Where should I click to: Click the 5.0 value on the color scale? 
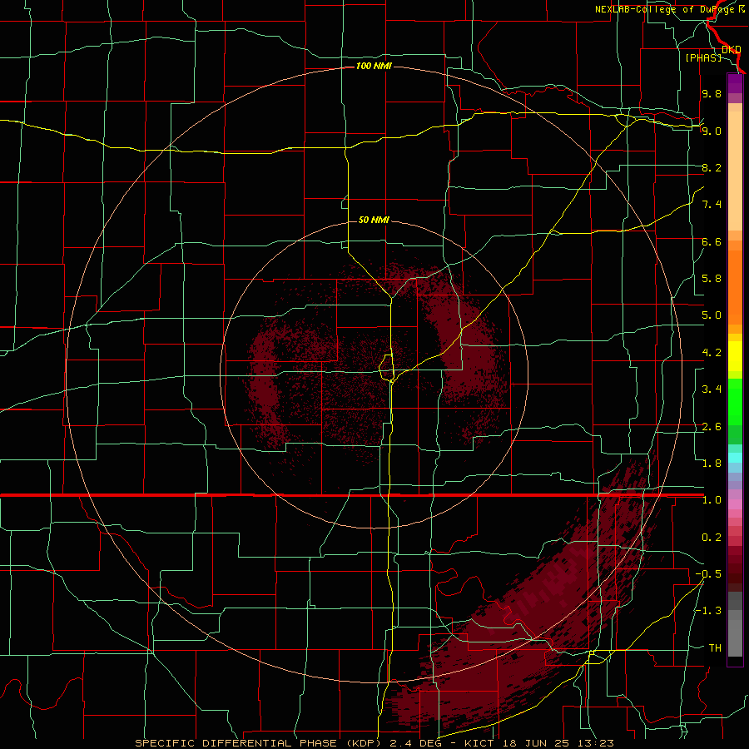coord(712,315)
